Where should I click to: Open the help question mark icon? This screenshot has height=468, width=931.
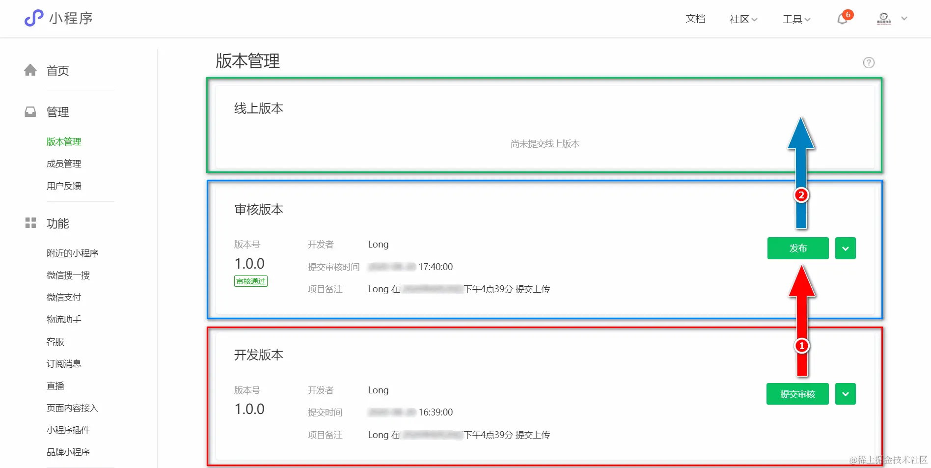(869, 62)
